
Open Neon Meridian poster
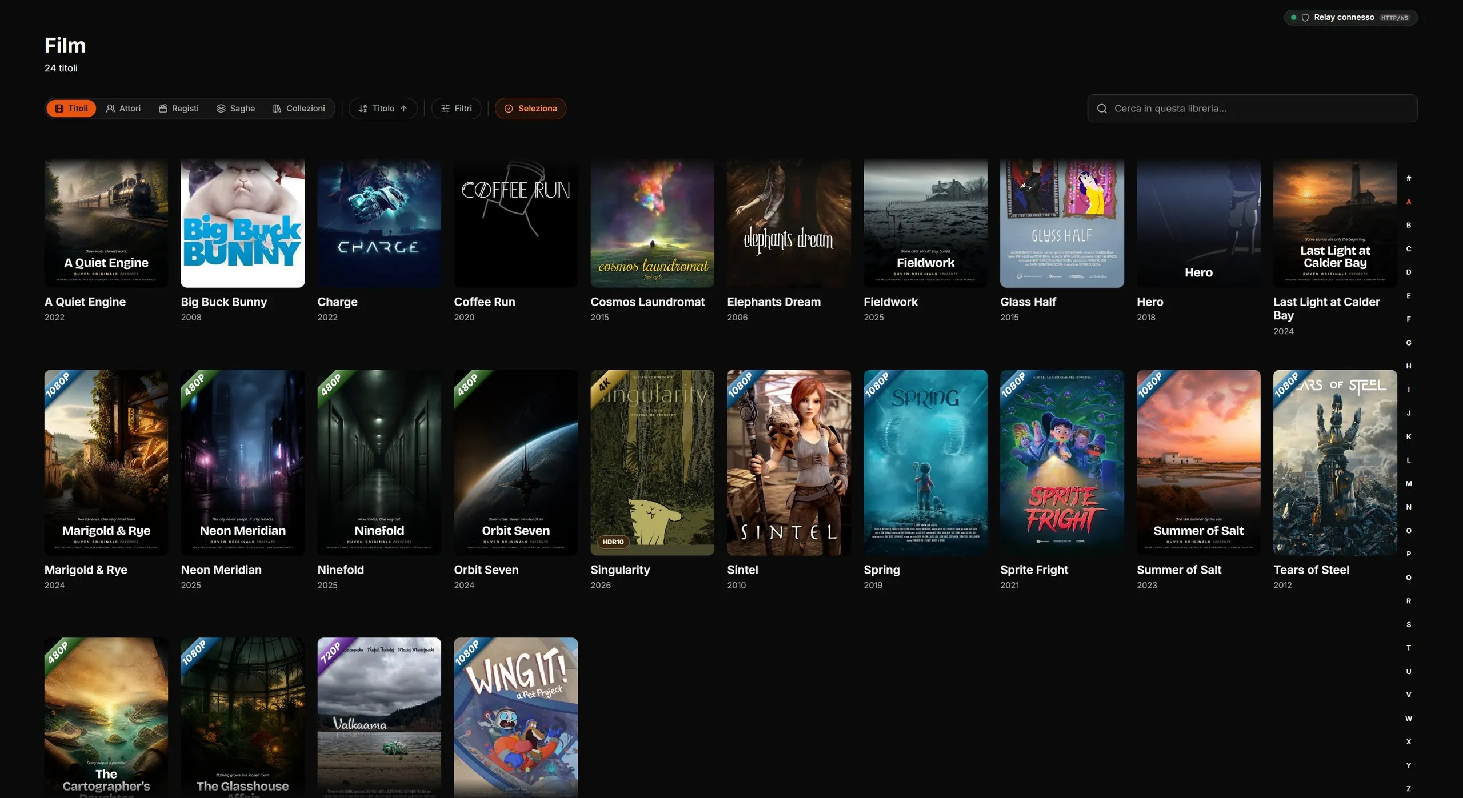(243, 463)
